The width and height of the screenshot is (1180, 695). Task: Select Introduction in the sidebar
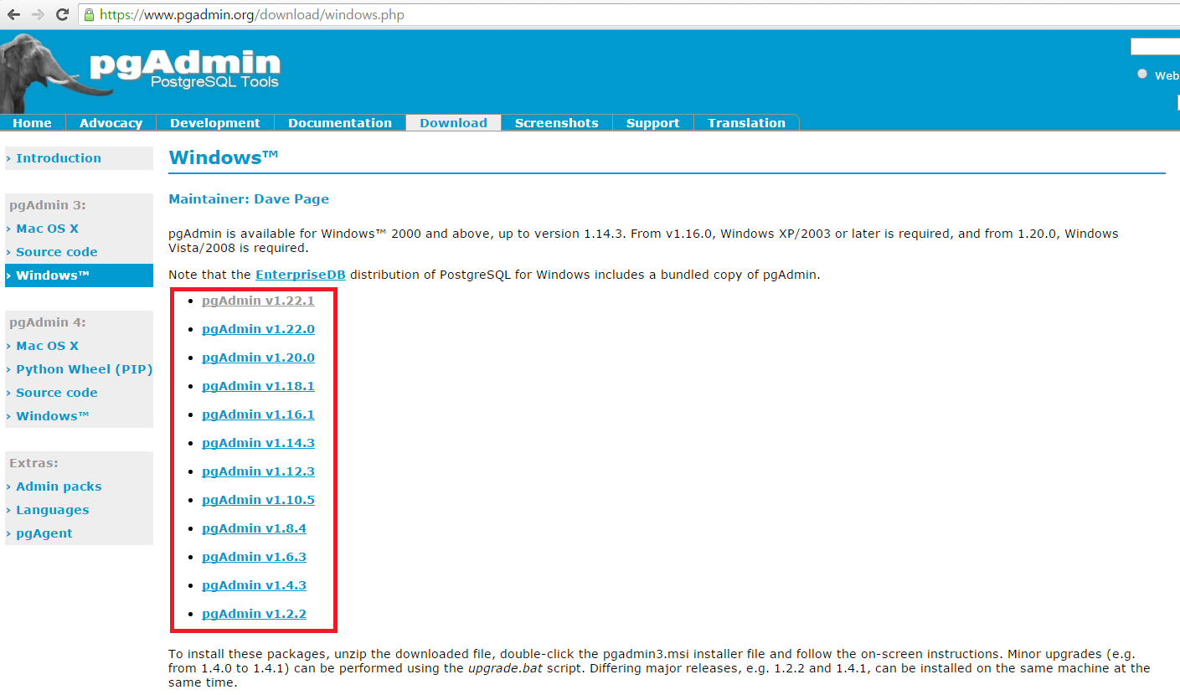pos(58,157)
